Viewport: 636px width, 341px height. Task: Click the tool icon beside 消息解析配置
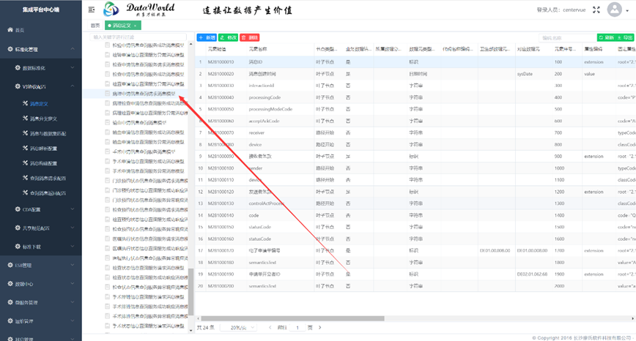click(25, 148)
